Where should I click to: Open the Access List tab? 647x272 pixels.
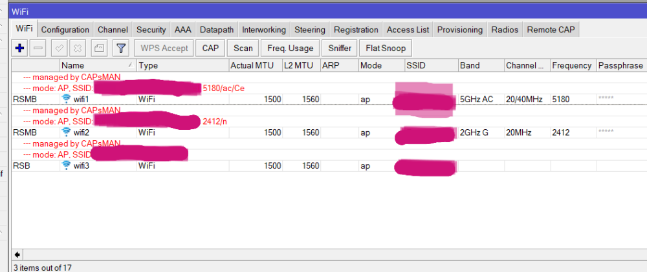pos(408,30)
